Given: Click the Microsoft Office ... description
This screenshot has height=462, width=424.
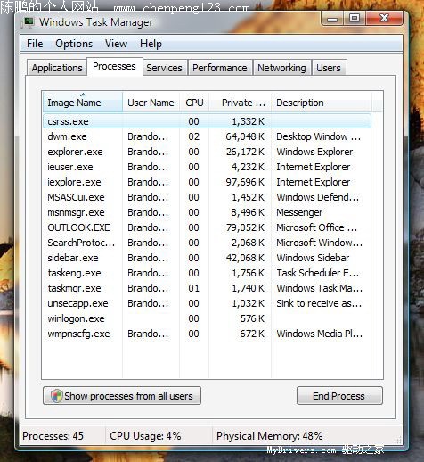Looking at the screenshot, I should click(317, 227).
